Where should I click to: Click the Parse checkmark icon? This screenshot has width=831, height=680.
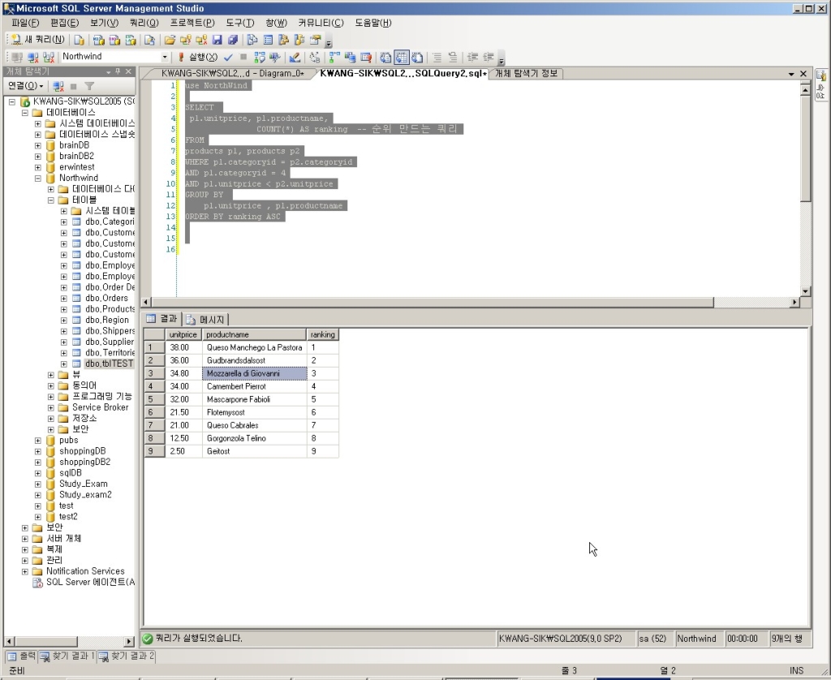click(228, 57)
